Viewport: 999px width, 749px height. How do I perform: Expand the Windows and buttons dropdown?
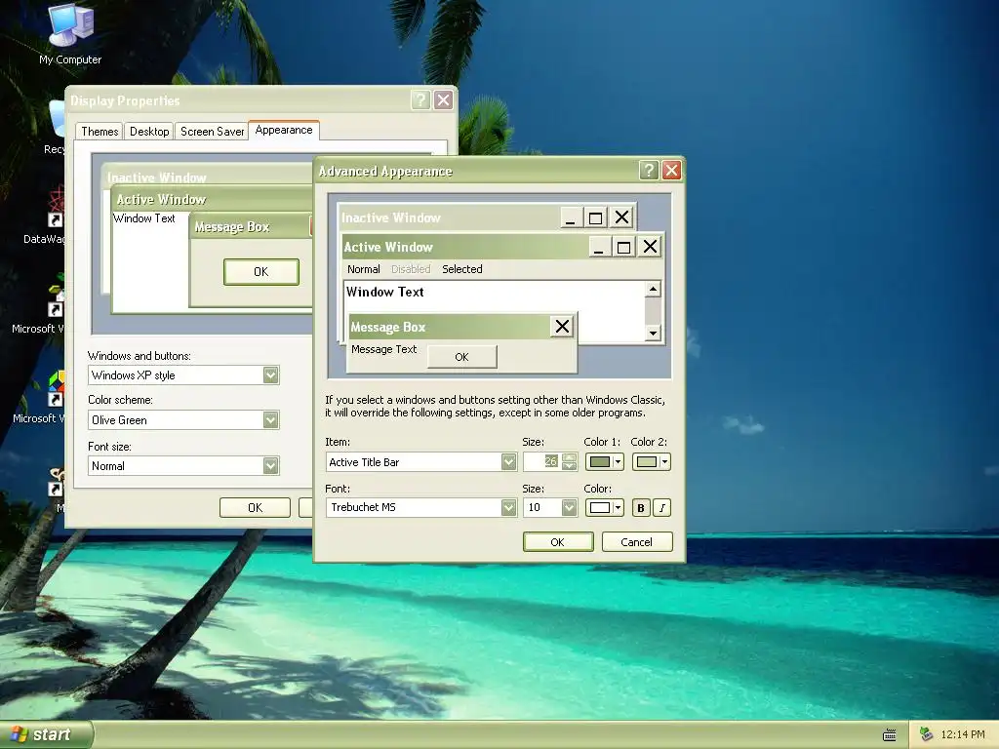pyautogui.click(x=271, y=375)
